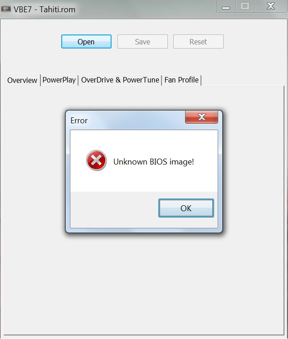Click the Error dialog title label
Viewport: 288px width, 339px height.
click(x=79, y=121)
